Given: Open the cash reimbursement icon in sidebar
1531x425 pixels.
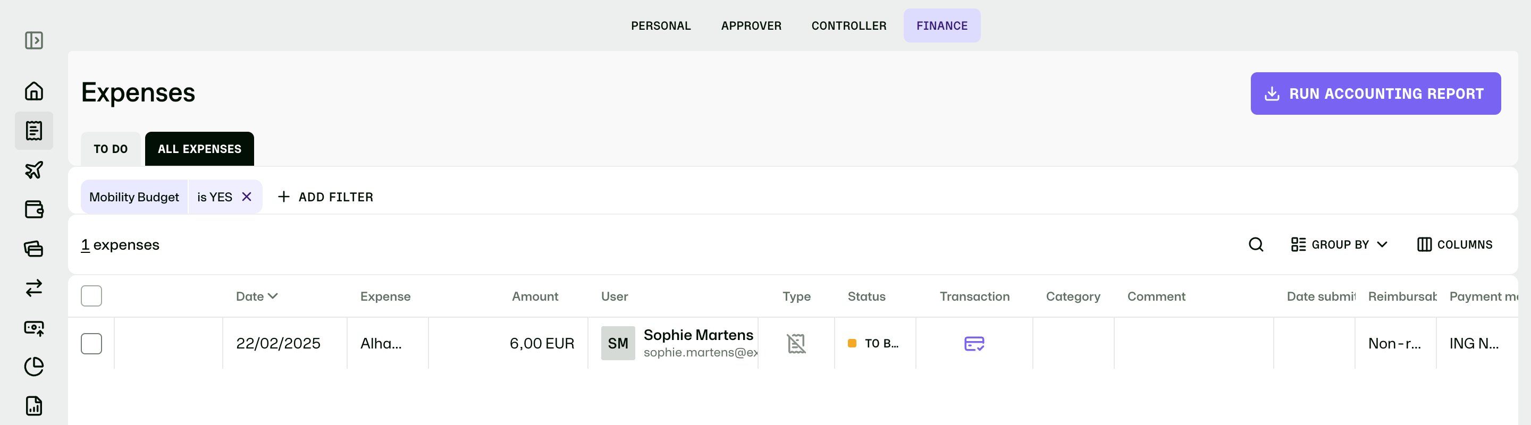Looking at the screenshot, I should pos(34,328).
